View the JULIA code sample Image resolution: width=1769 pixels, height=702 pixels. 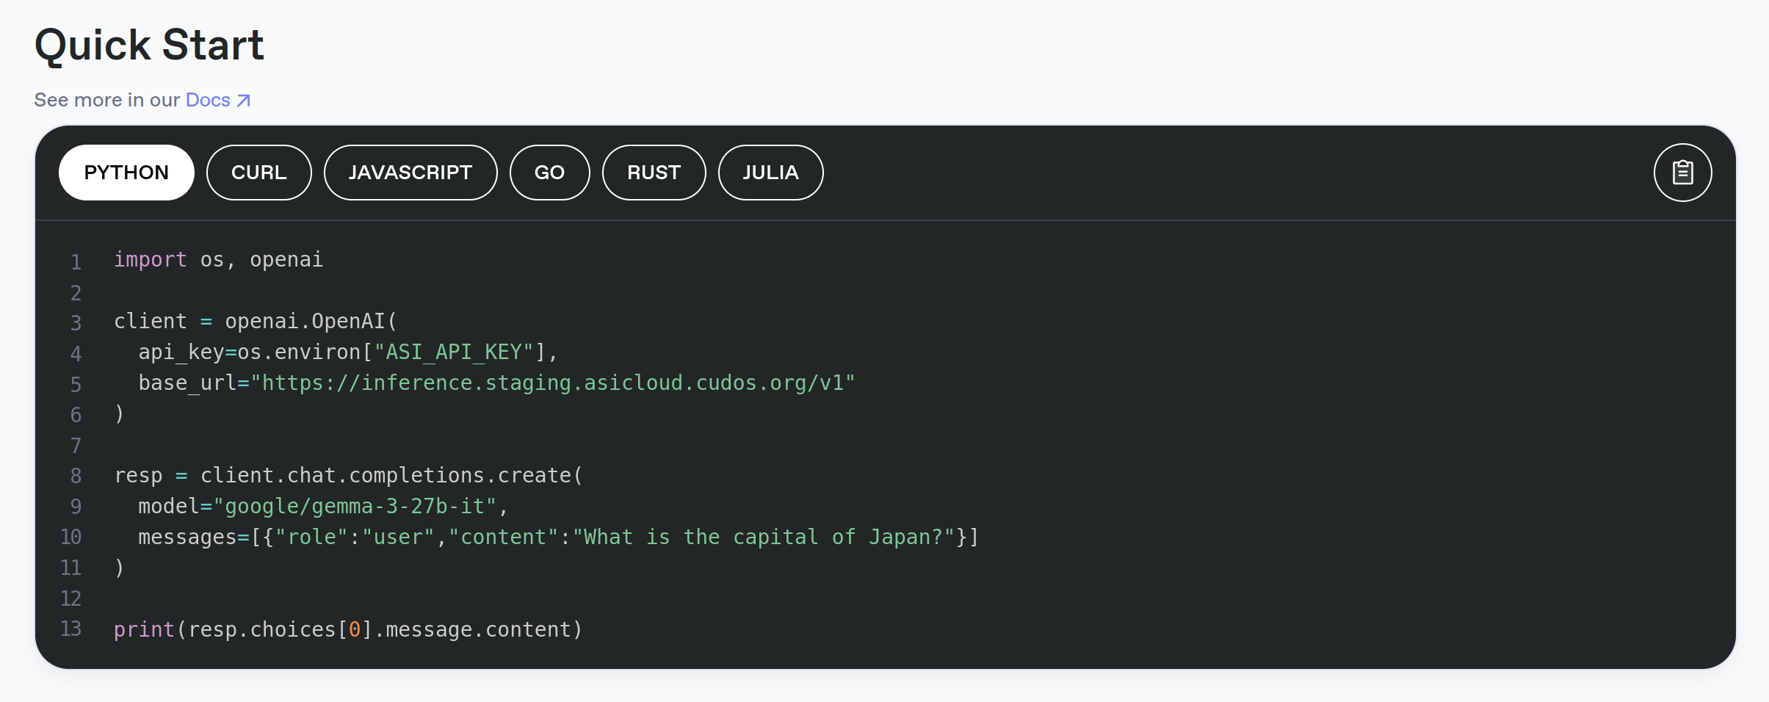coord(770,173)
